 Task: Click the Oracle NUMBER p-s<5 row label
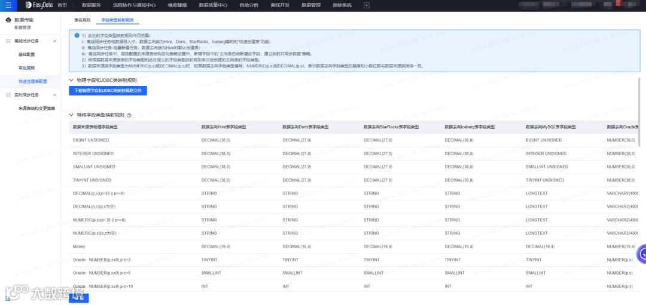[x=102, y=273]
